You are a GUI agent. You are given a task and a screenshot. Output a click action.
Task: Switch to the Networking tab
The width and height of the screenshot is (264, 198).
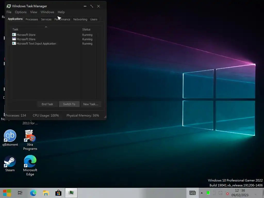[80, 19]
